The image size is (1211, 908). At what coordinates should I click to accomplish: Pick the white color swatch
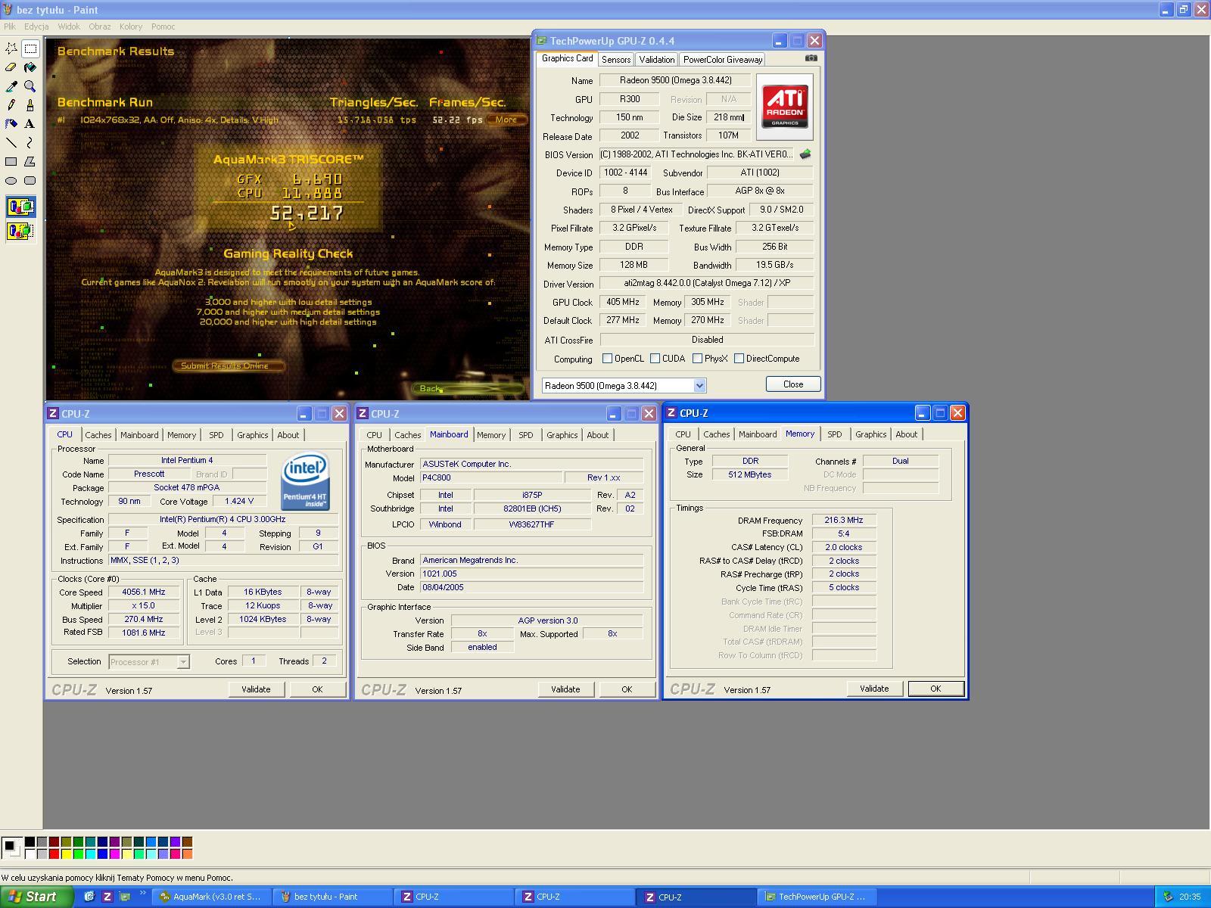(x=30, y=854)
